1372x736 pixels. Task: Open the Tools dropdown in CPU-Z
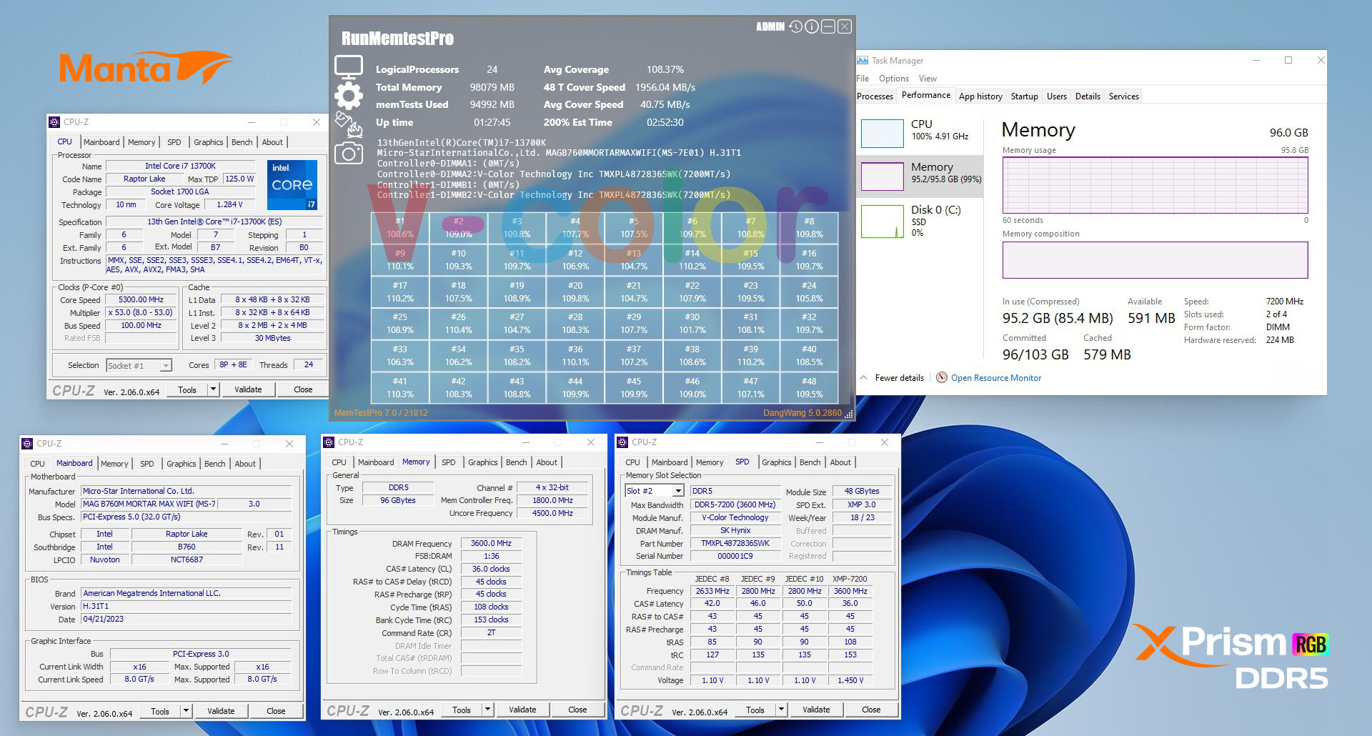(x=211, y=389)
